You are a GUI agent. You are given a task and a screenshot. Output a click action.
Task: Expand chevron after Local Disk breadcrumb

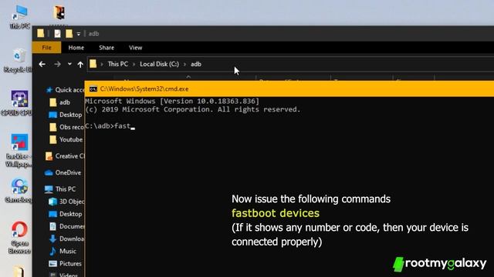coord(185,65)
